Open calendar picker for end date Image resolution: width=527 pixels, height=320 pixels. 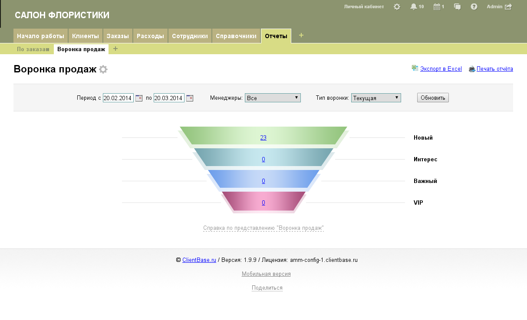click(190, 98)
